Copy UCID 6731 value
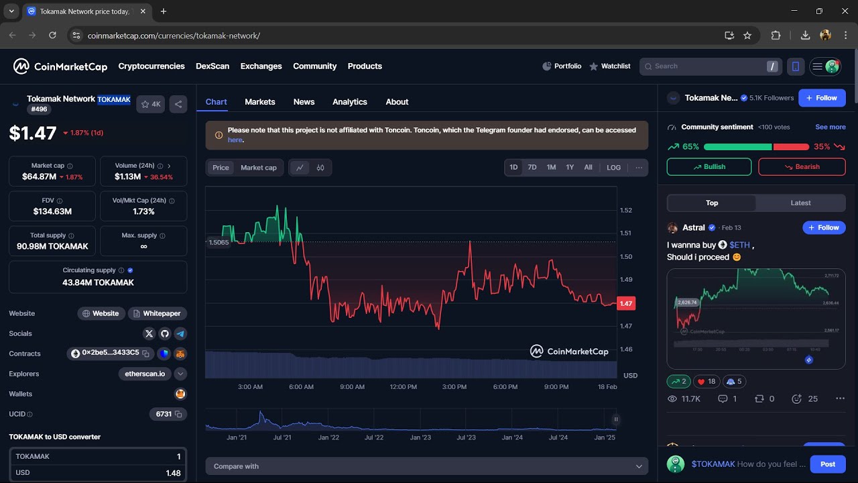 pos(178,414)
